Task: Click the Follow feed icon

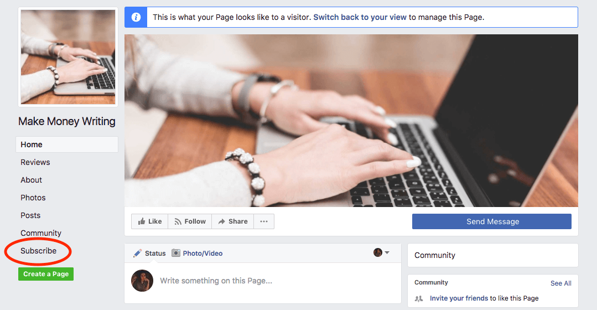Action: [x=178, y=221]
